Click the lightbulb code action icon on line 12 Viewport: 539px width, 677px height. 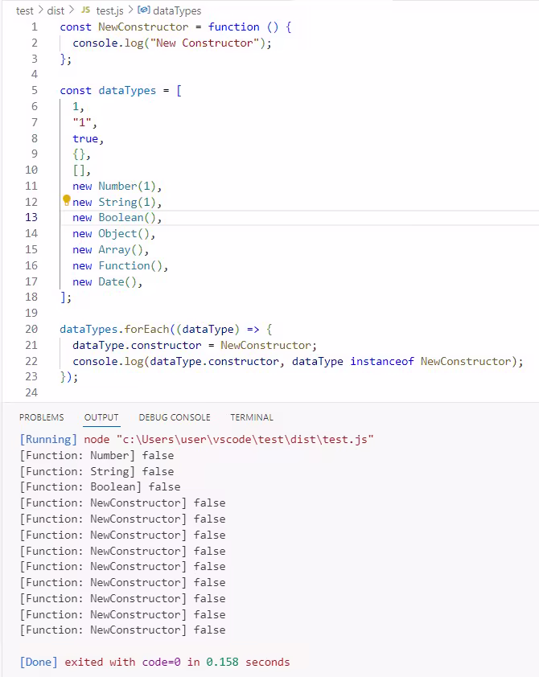pyautogui.click(x=67, y=201)
